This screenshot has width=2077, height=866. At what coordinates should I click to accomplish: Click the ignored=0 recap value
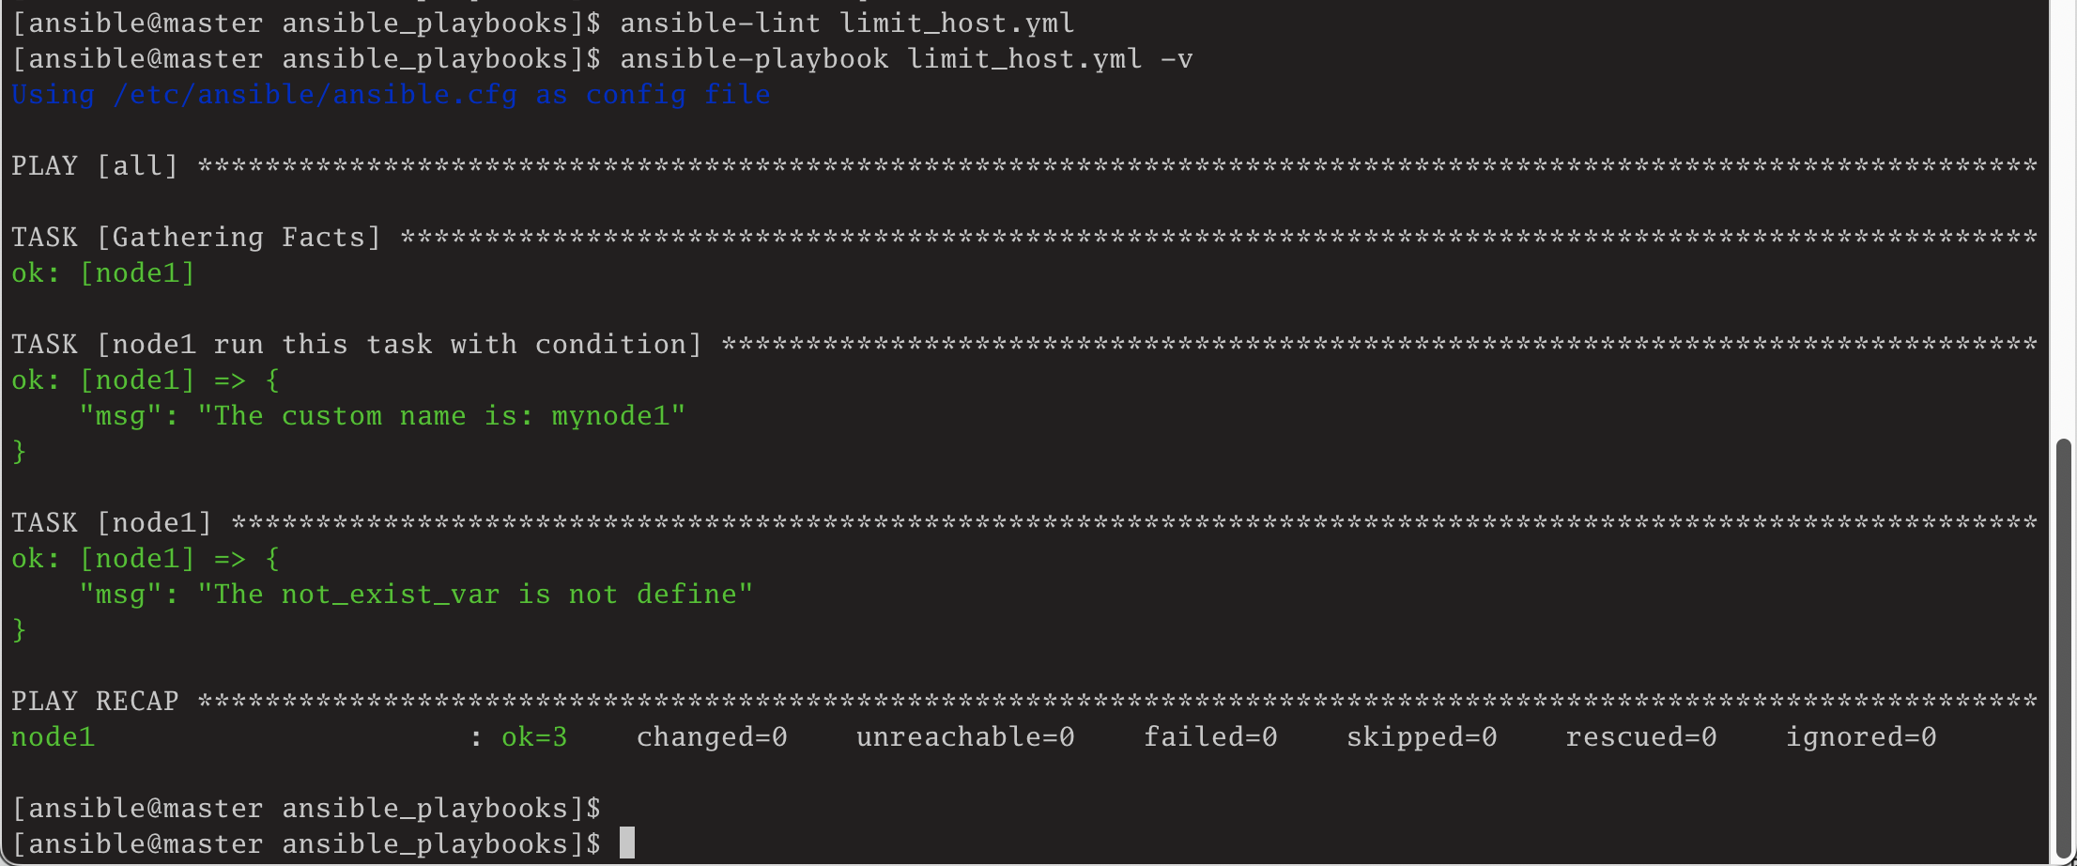coord(1861,737)
